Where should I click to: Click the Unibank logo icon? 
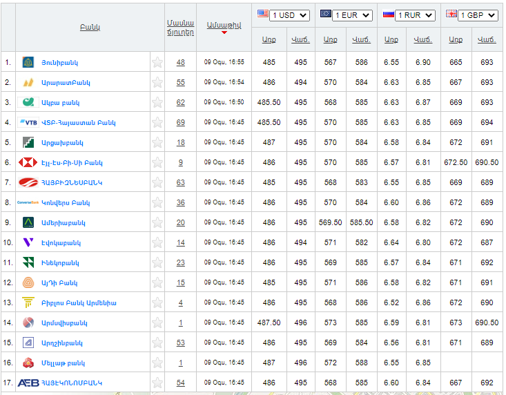click(28, 62)
